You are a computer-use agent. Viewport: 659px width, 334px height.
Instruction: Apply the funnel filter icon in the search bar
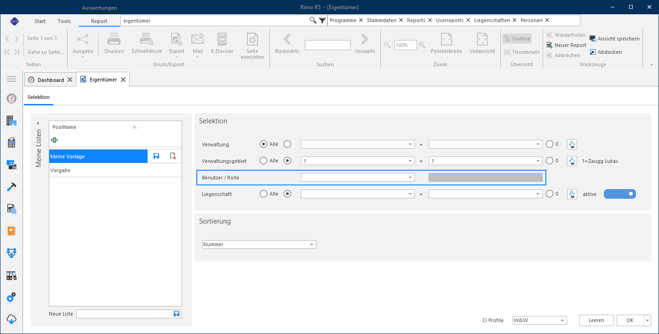point(322,20)
